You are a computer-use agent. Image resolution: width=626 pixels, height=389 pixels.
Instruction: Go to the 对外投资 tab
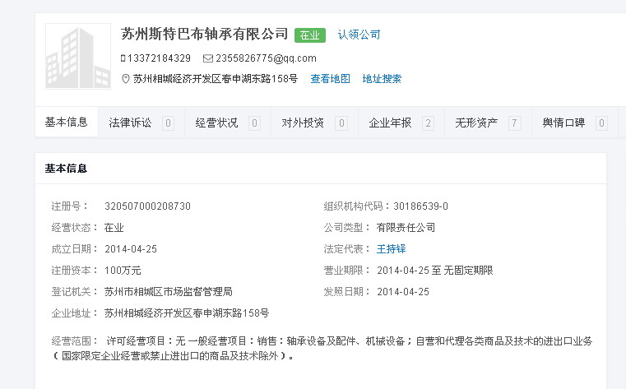tap(303, 123)
